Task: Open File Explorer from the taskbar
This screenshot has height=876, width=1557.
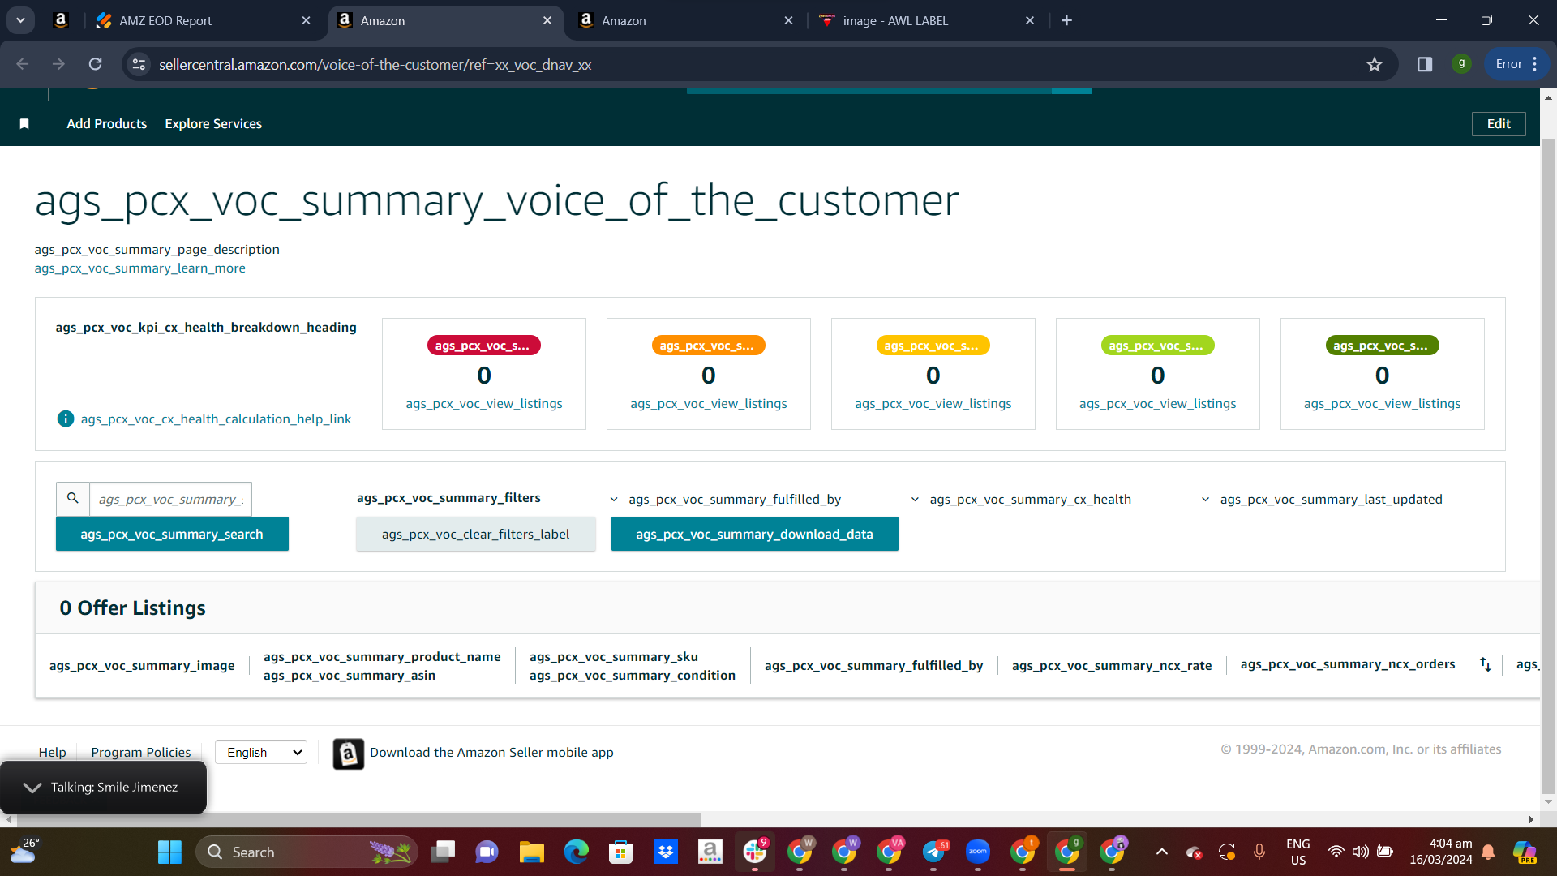Action: pyautogui.click(x=532, y=852)
